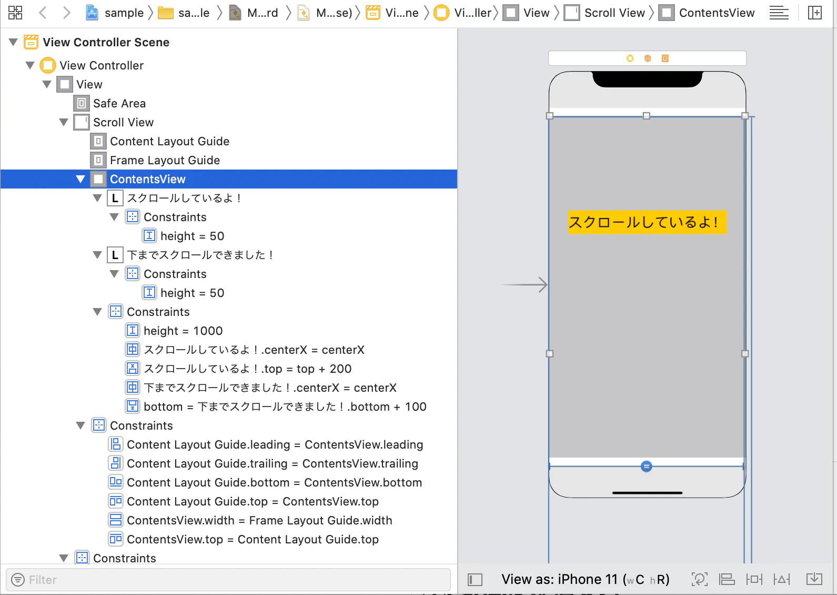Toggle the document outline panel button

point(475,580)
